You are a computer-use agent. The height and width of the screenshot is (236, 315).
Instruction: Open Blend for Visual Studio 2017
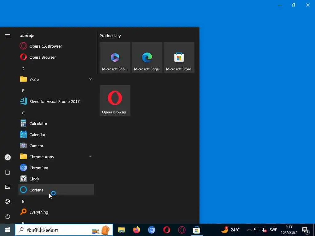pos(56,101)
